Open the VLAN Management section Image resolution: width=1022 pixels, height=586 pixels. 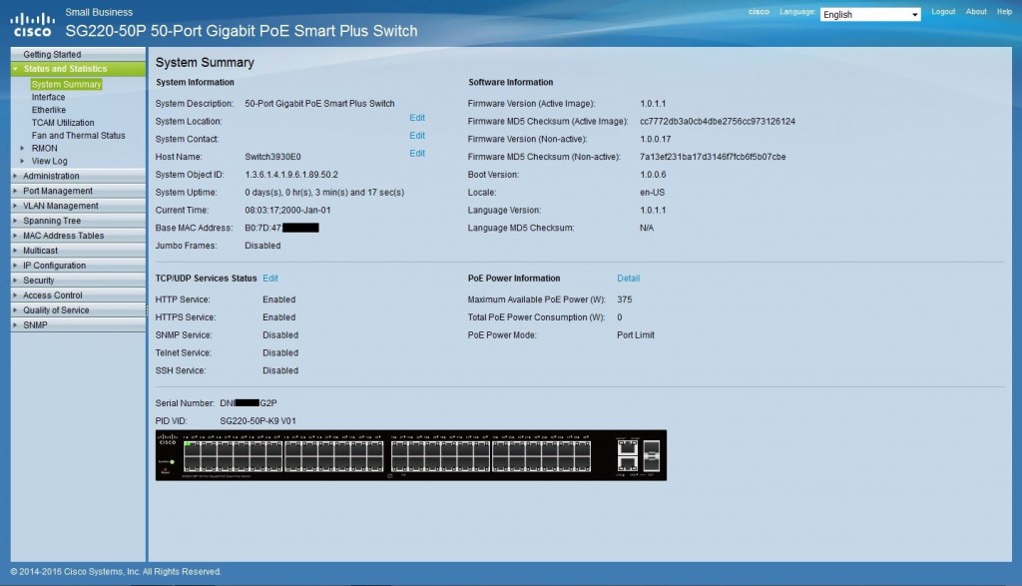pos(60,206)
